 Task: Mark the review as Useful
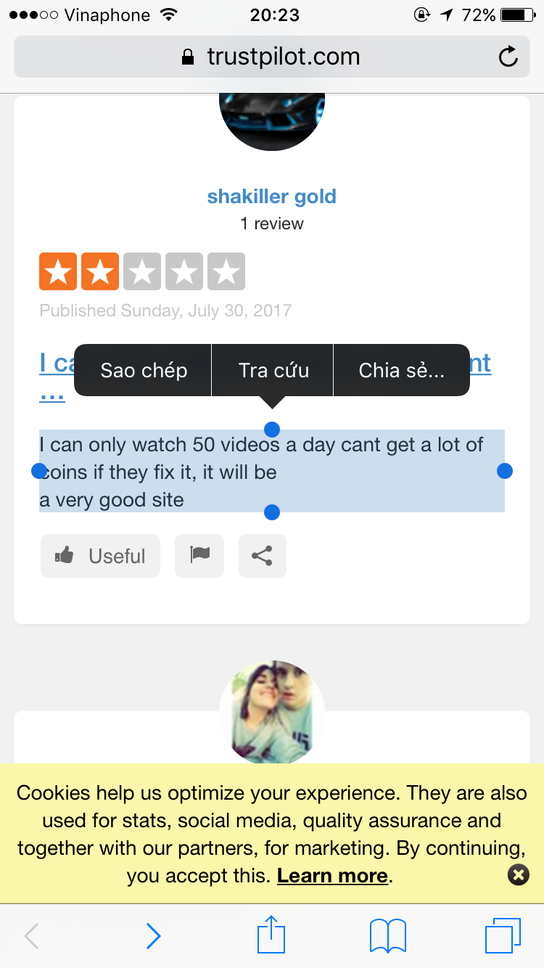(100, 556)
